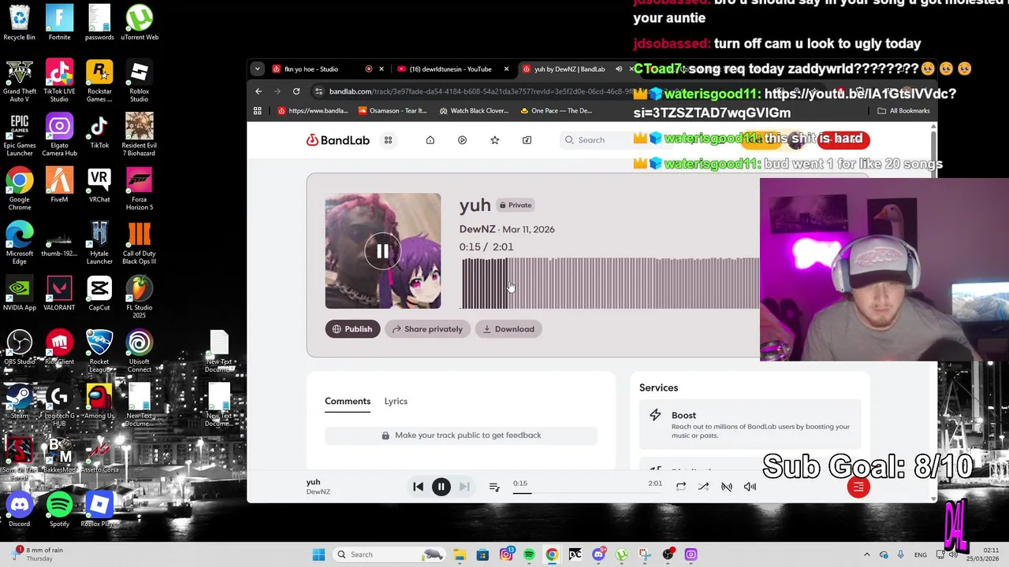
Task: Select CapCut desktop icon
Action: pos(99,293)
